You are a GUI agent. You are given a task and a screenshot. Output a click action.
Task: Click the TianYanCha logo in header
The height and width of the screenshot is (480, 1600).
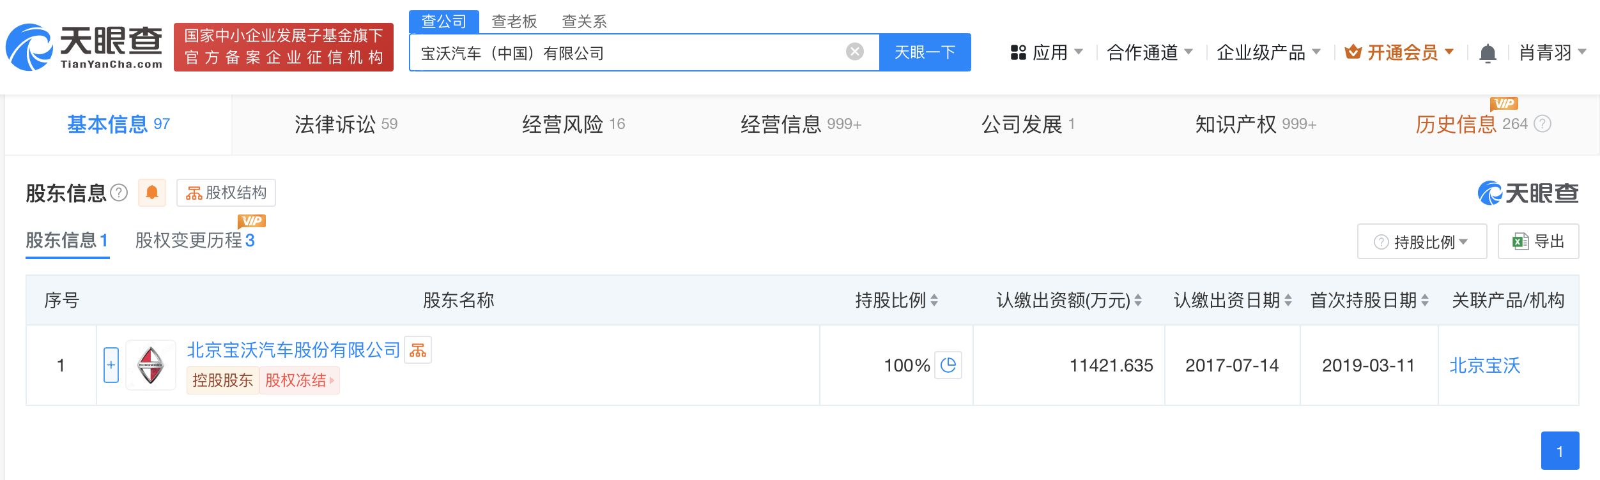(84, 47)
